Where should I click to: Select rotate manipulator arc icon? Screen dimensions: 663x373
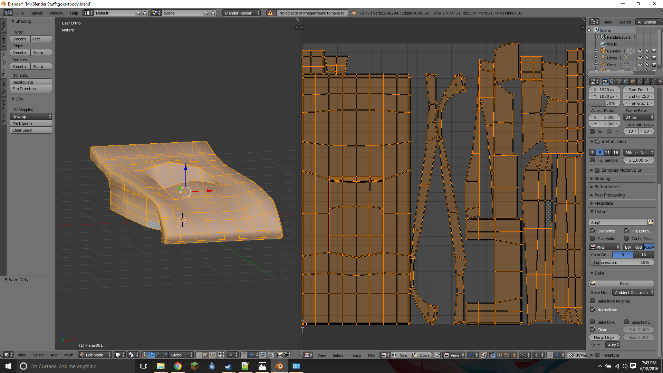158,355
